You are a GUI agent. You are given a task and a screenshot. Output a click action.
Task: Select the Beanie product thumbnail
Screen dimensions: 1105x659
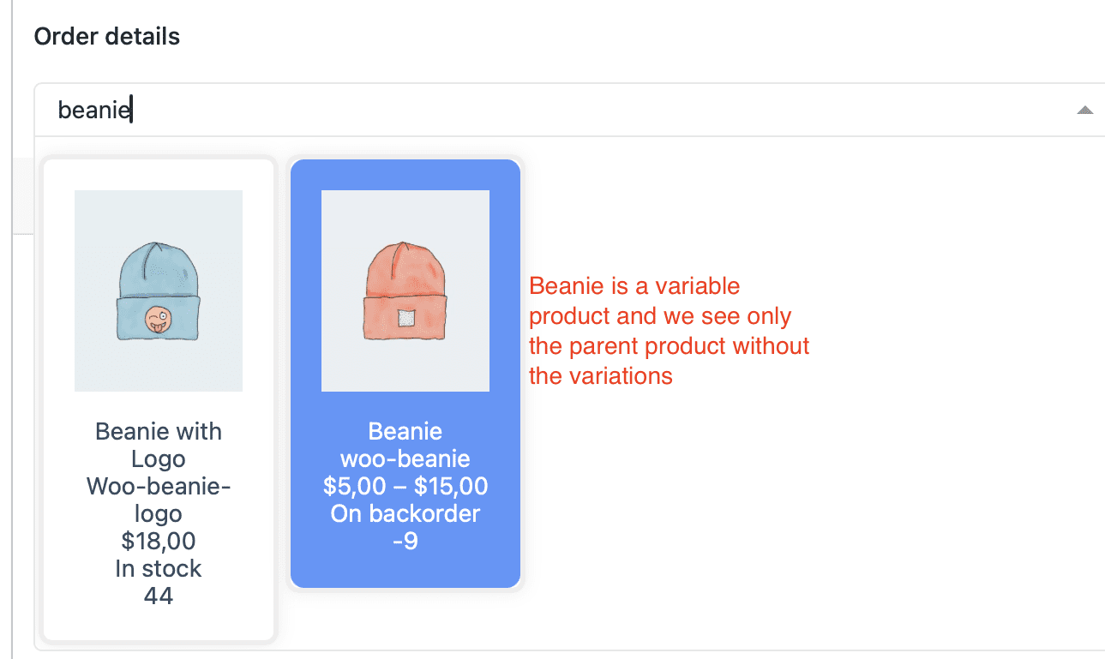(x=404, y=291)
